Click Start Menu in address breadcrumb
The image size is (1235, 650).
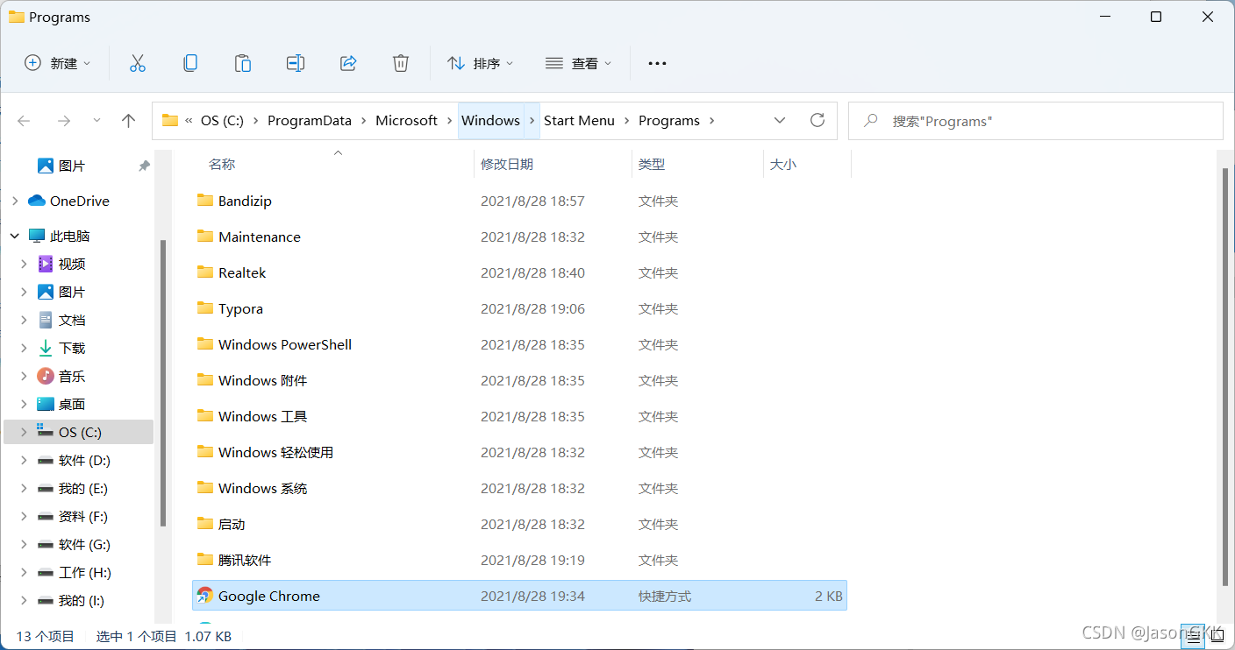[x=579, y=121]
